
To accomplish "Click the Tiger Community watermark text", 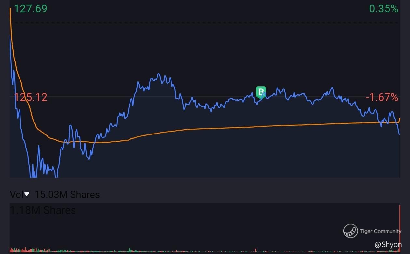I will coord(380,231).
